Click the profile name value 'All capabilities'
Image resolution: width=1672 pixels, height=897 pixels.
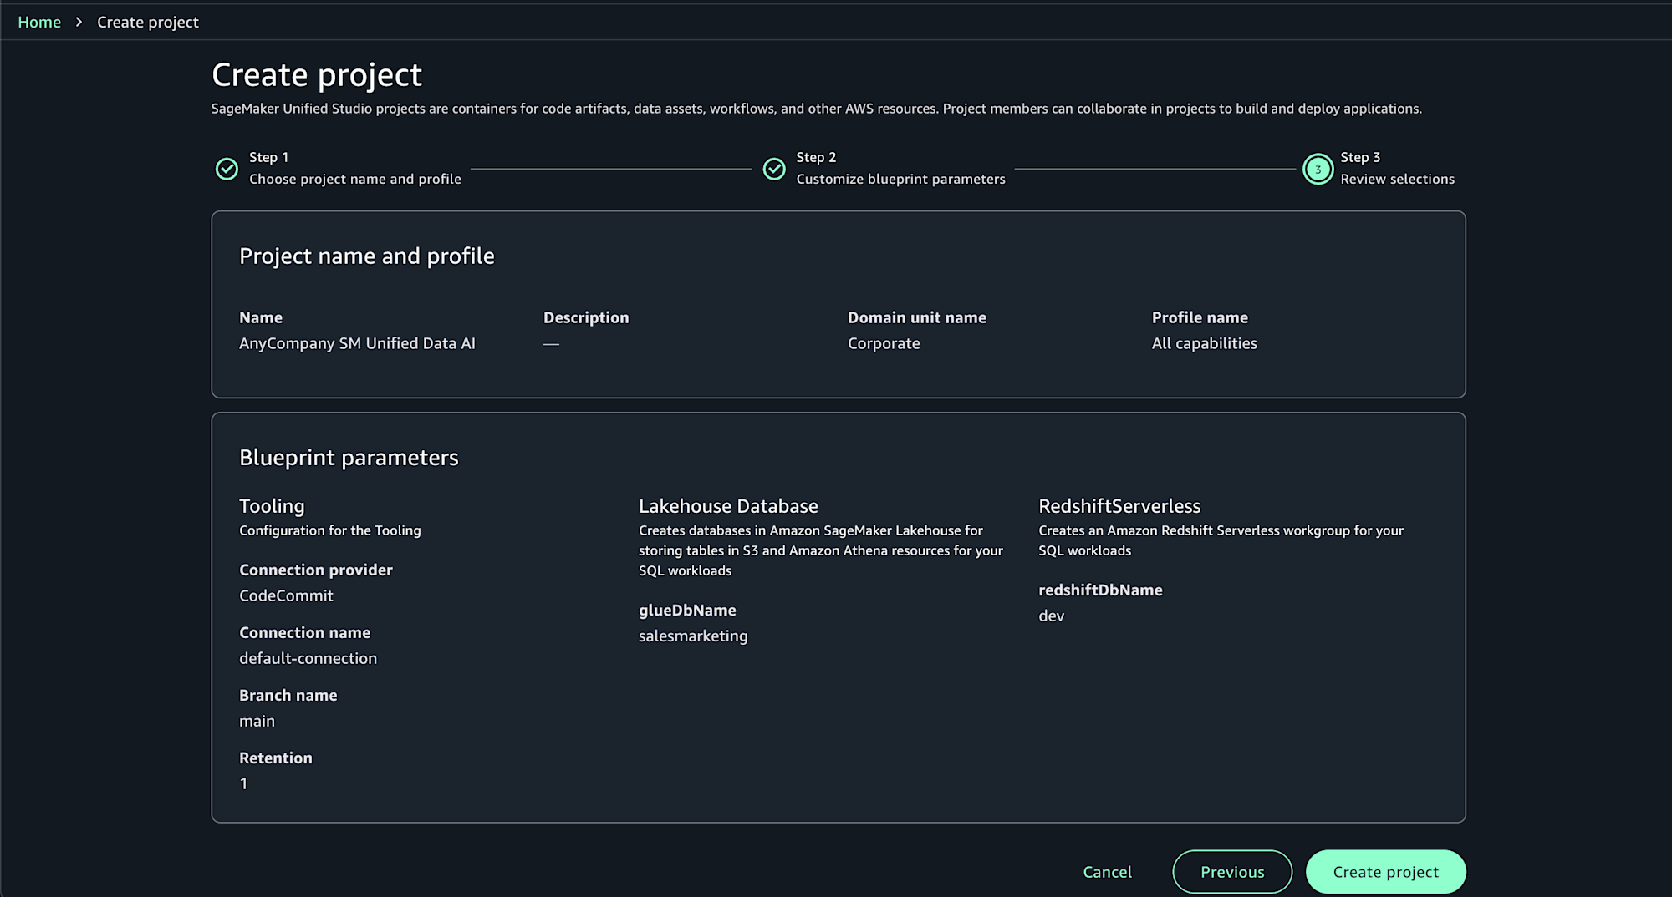(1204, 343)
